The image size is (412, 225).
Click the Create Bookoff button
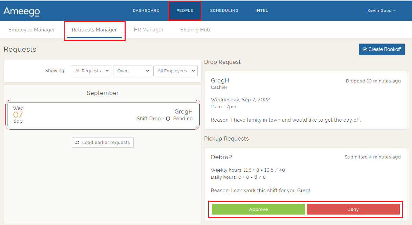pos(382,49)
